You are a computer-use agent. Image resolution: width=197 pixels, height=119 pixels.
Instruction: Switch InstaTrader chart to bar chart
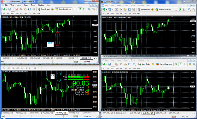point(76,9)
